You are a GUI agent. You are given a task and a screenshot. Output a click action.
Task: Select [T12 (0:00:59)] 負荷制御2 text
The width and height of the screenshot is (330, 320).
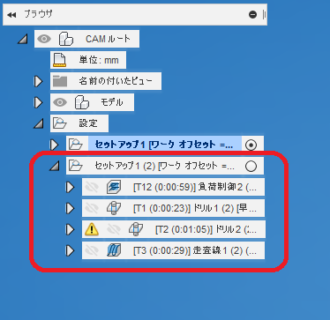pyautogui.click(x=195, y=187)
